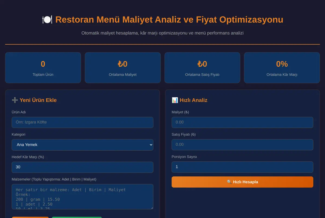Click the '0%' value in stats
Screen dimensions: 325x218
(282, 64)
